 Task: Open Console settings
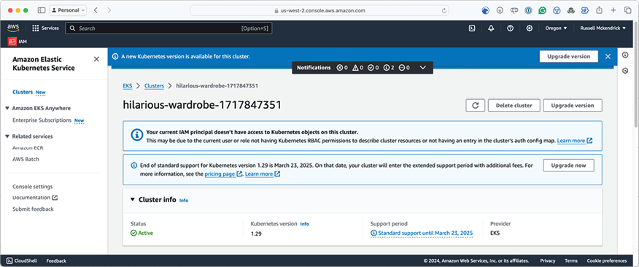[x=33, y=187]
